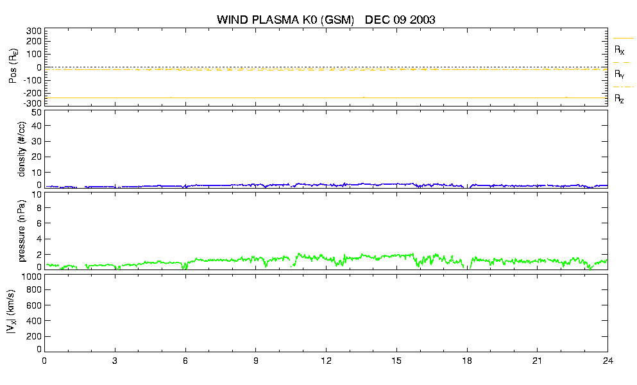Click the 300 tick on the position axis
The height and width of the screenshot is (385, 637).
[34, 31]
